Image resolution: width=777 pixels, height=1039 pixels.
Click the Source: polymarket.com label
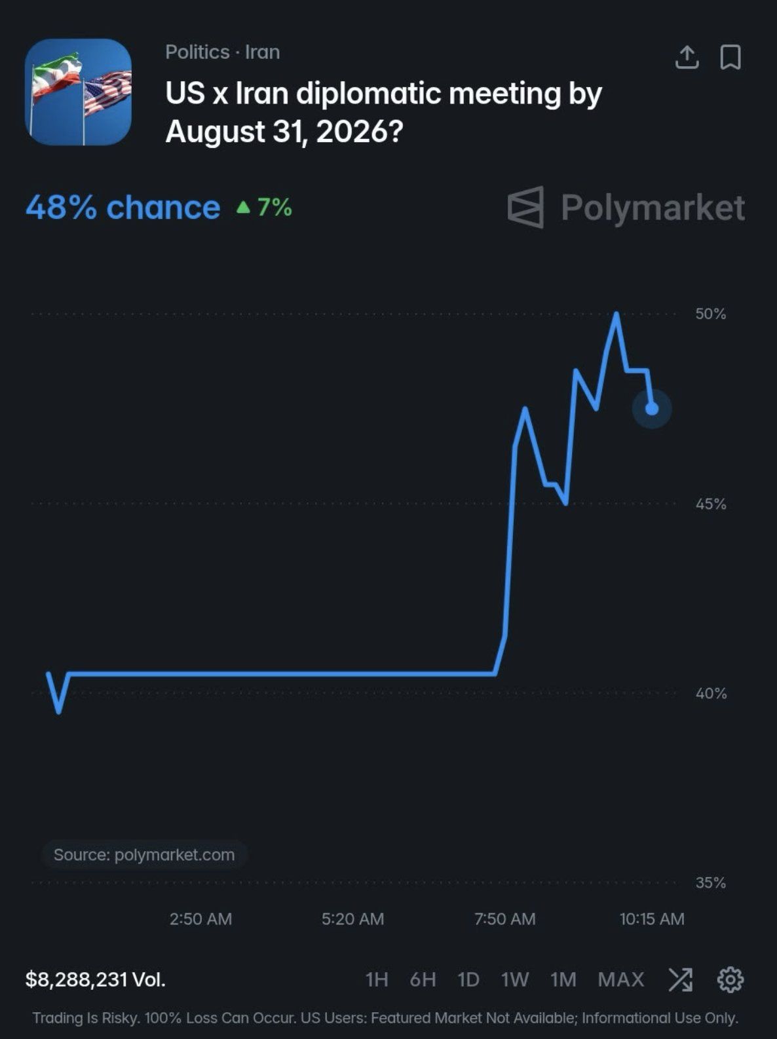[x=144, y=855]
